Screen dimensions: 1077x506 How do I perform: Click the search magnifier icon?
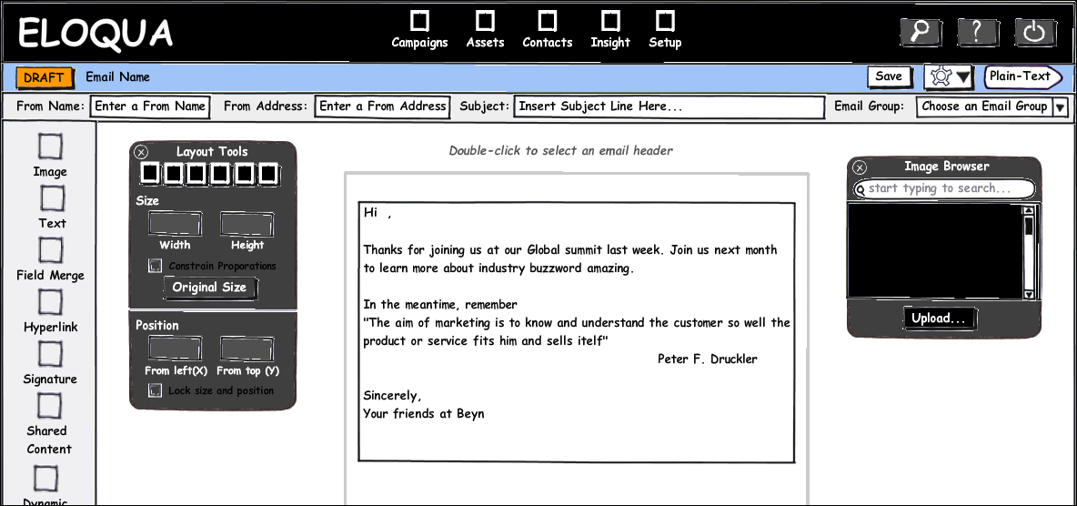[921, 32]
